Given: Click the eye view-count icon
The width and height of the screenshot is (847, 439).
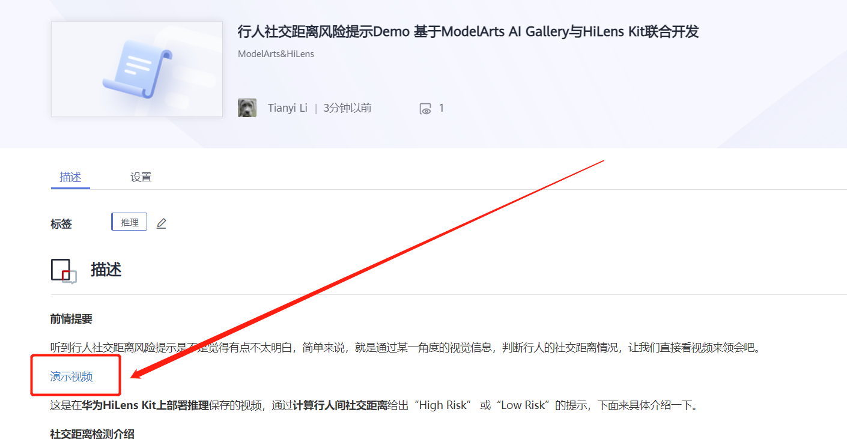Looking at the screenshot, I should click(425, 109).
